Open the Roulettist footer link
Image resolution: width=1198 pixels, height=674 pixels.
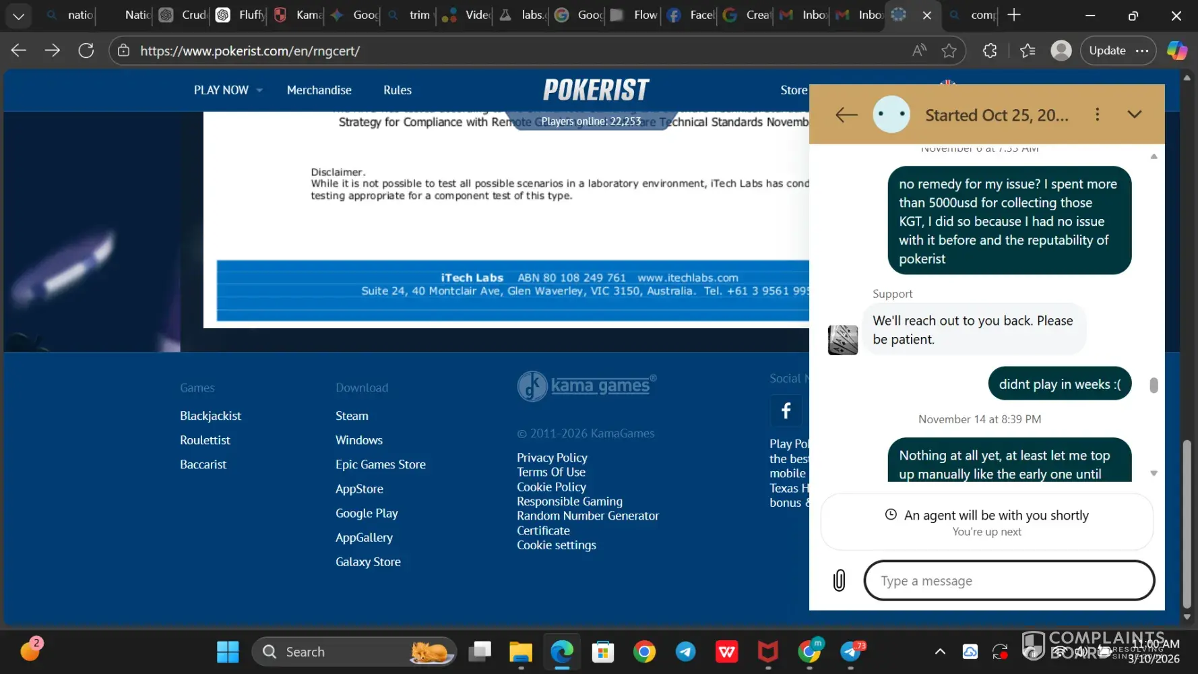tap(205, 440)
